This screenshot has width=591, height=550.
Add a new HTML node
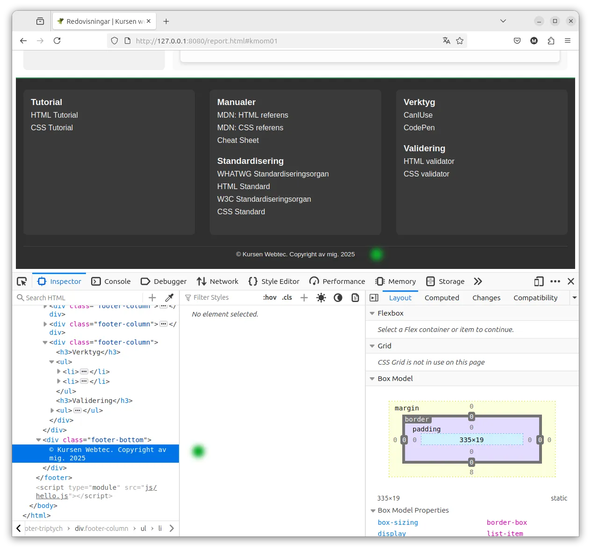tap(152, 298)
